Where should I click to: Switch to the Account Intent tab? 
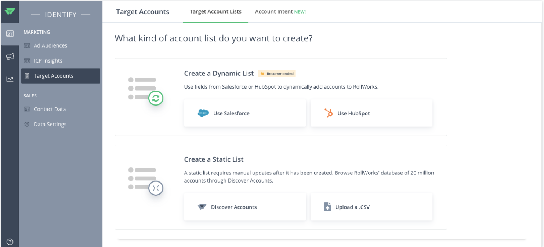point(280,12)
